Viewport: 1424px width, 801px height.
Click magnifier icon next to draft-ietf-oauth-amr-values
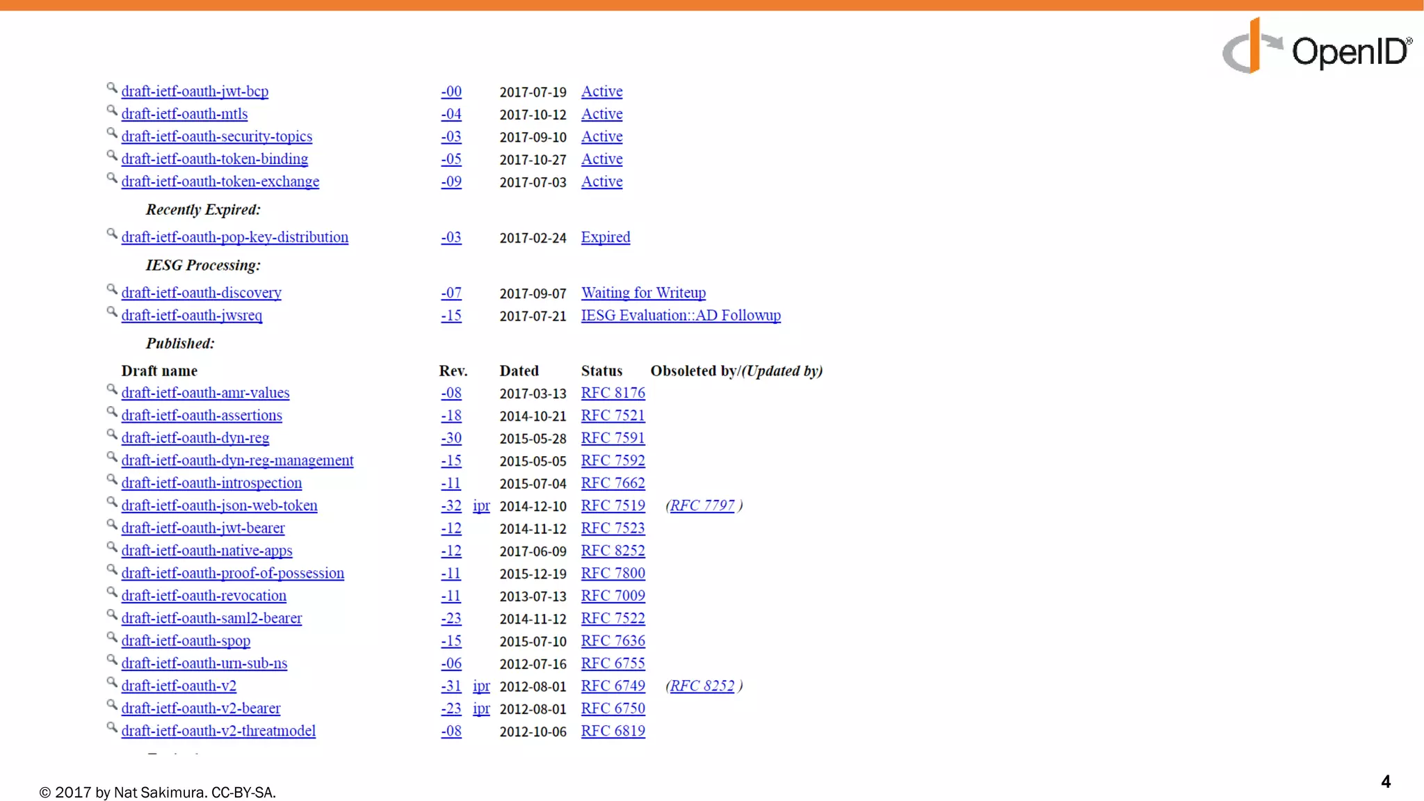coord(111,389)
